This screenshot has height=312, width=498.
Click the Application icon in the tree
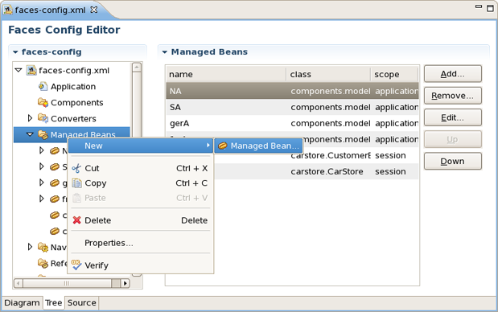43,86
